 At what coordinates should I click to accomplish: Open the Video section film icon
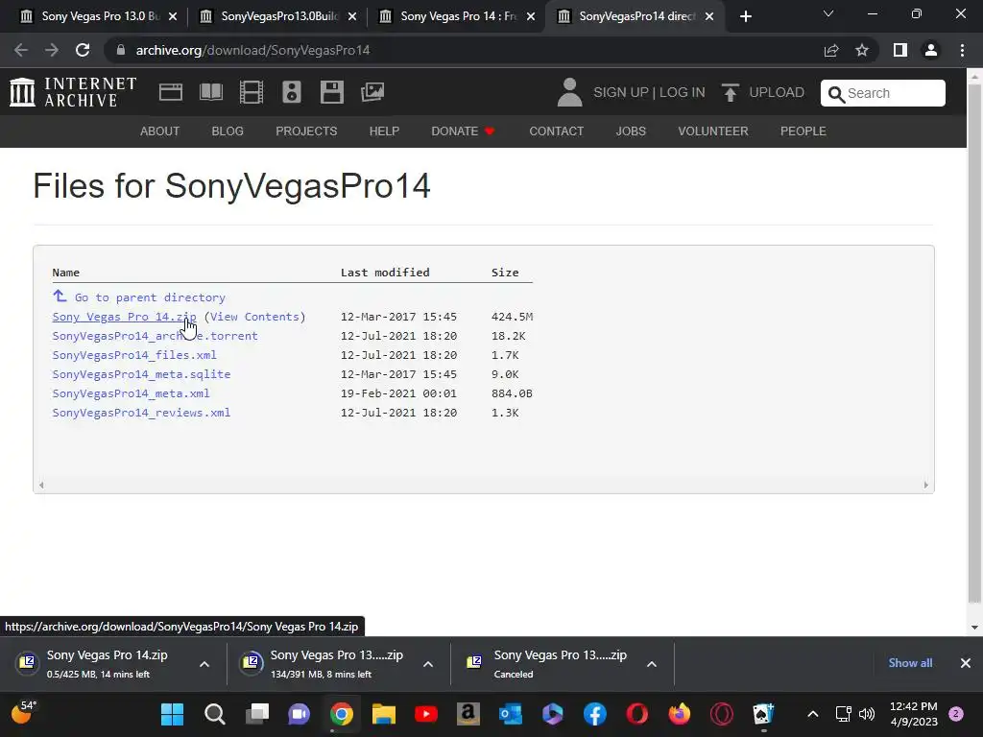pyautogui.click(x=252, y=92)
